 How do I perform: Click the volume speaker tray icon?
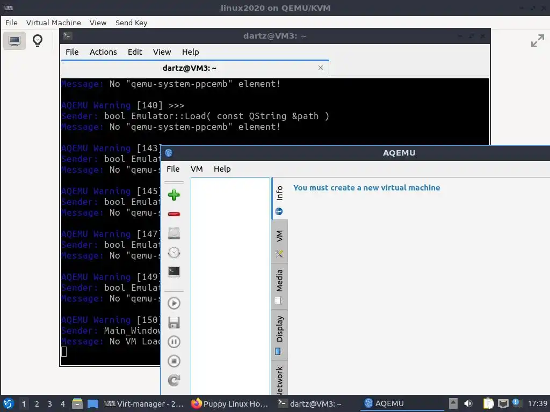point(468,403)
